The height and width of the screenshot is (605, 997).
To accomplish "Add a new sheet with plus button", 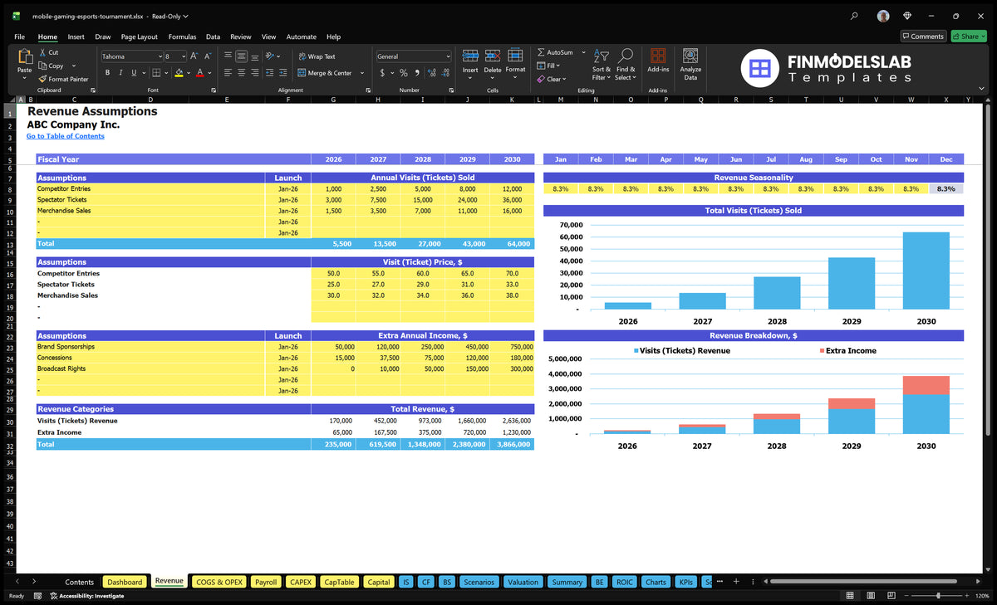I will coord(735,582).
